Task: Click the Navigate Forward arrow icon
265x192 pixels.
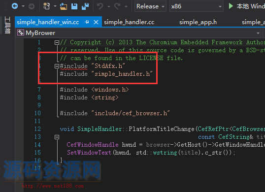Action: point(32,6)
